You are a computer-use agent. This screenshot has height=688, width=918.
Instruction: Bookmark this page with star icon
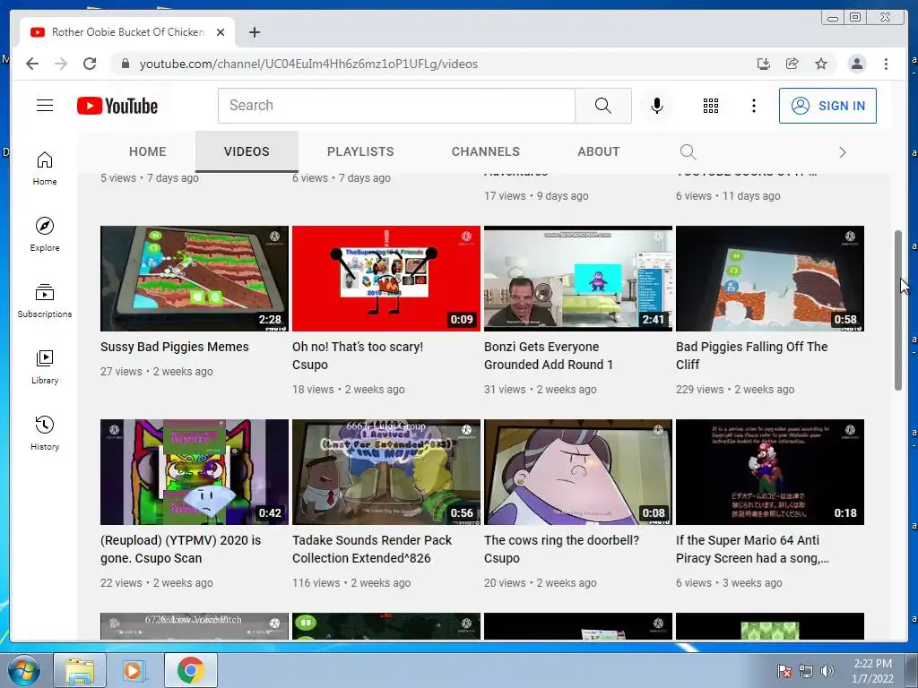coord(821,64)
